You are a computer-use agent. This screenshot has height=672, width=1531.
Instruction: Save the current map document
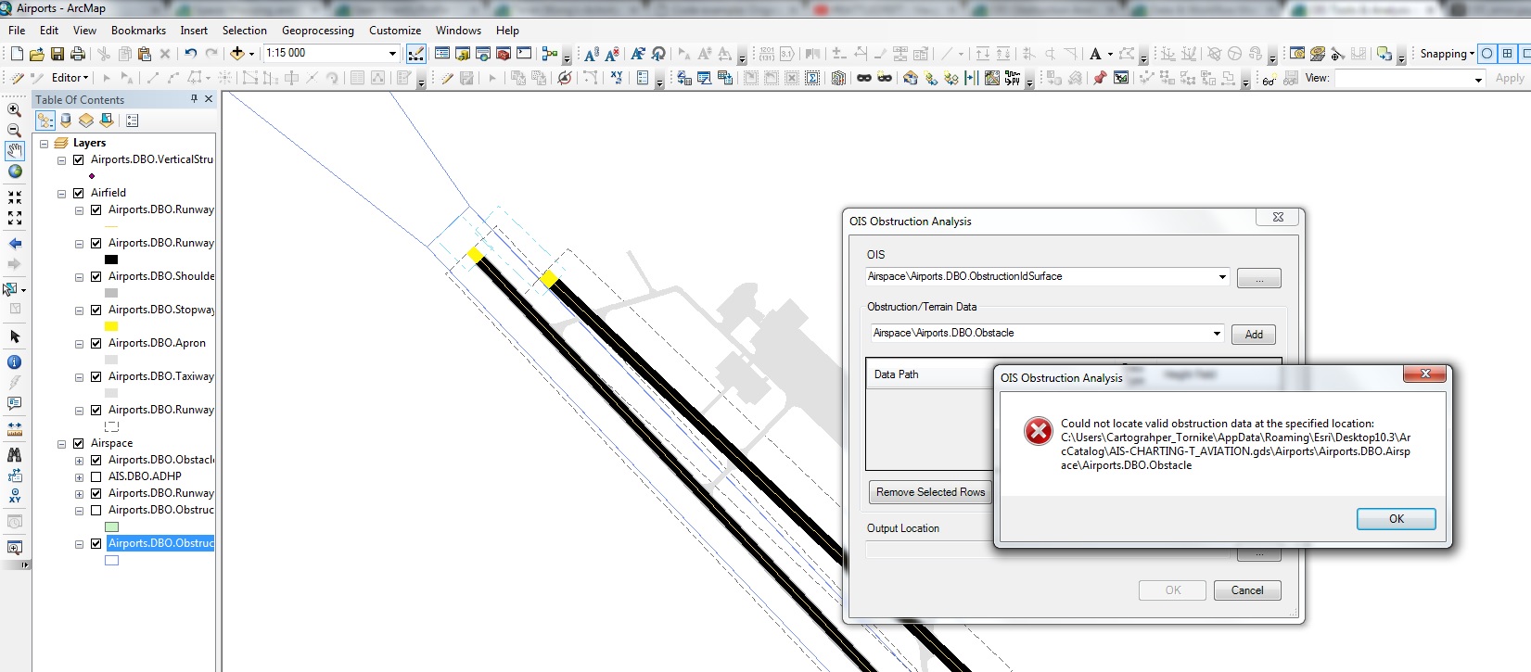(x=57, y=54)
